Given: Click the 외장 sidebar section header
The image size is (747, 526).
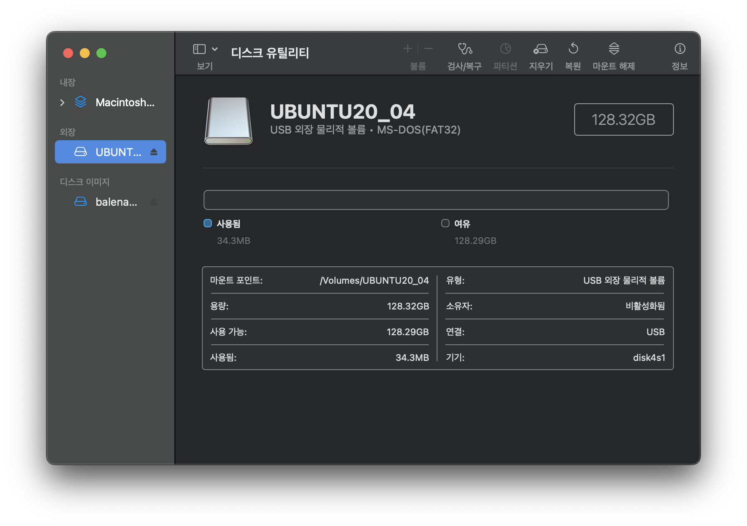Looking at the screenshot, I should click(68, 132).
